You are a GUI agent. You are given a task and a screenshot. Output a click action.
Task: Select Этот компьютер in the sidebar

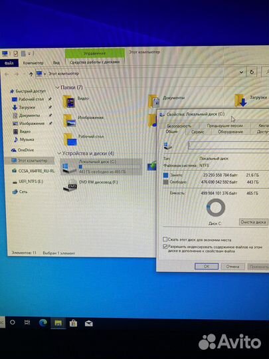[29, 160]
